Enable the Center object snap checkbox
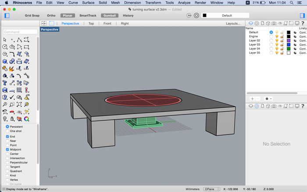307x192 pixels. 7,154
